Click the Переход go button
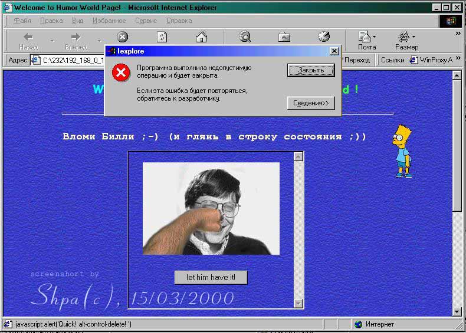466x333 pixels. tap(356, 60)
